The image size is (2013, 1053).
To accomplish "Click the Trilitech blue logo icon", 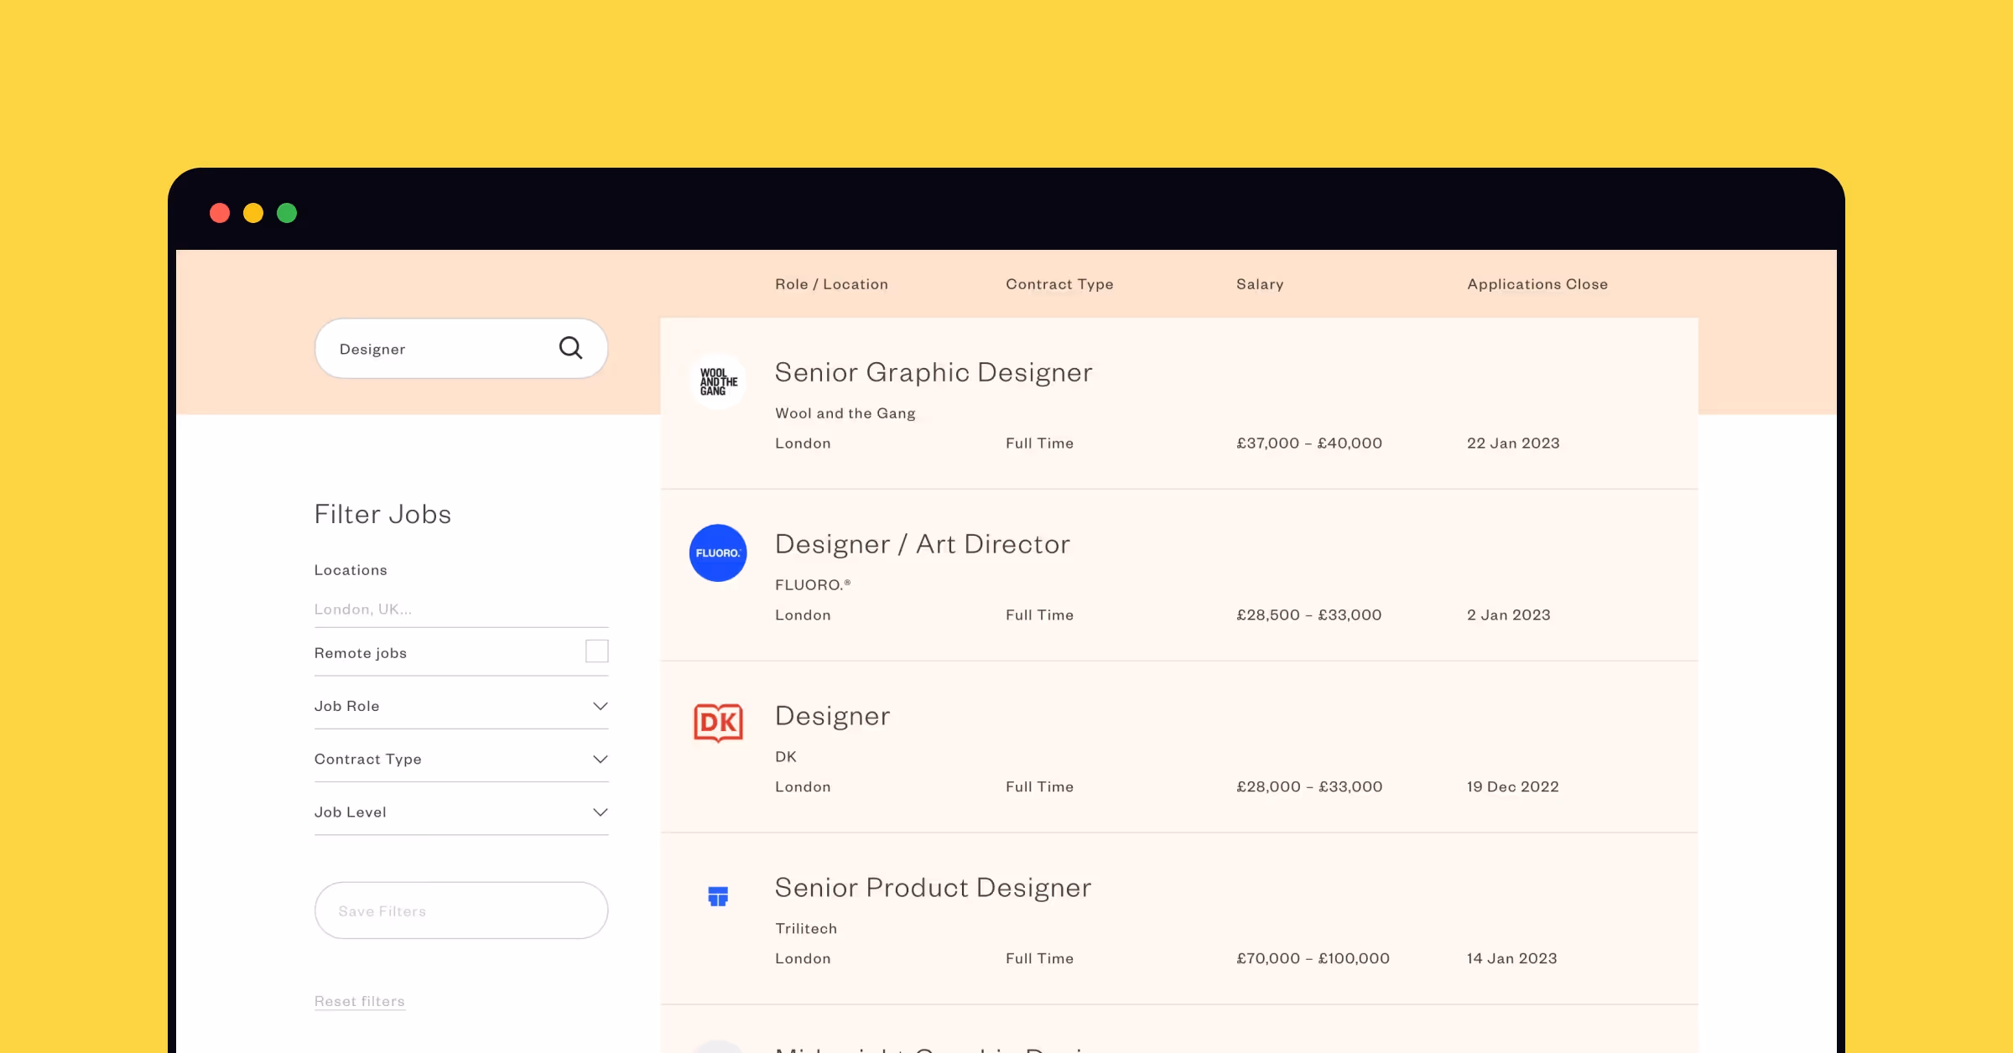I will coord(718,896).
